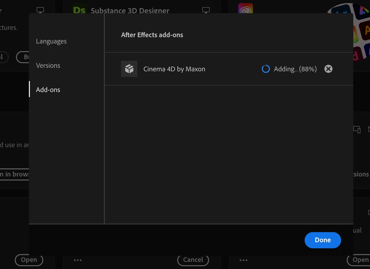This screenshot has height=269, width=370.
Task: Open the Languages section
Action: point(51,41)
